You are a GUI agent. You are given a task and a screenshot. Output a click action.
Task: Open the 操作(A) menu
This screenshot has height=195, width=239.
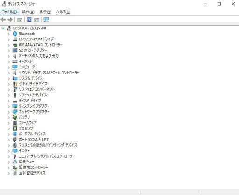[x=28, y=12]
